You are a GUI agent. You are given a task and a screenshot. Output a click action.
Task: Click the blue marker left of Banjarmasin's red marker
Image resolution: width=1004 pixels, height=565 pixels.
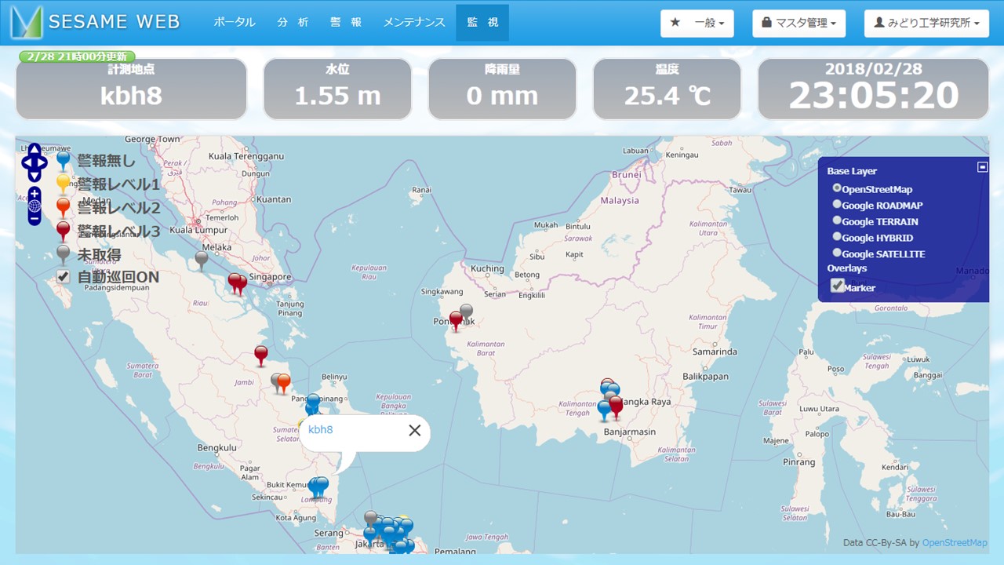[x=604, y=410]
